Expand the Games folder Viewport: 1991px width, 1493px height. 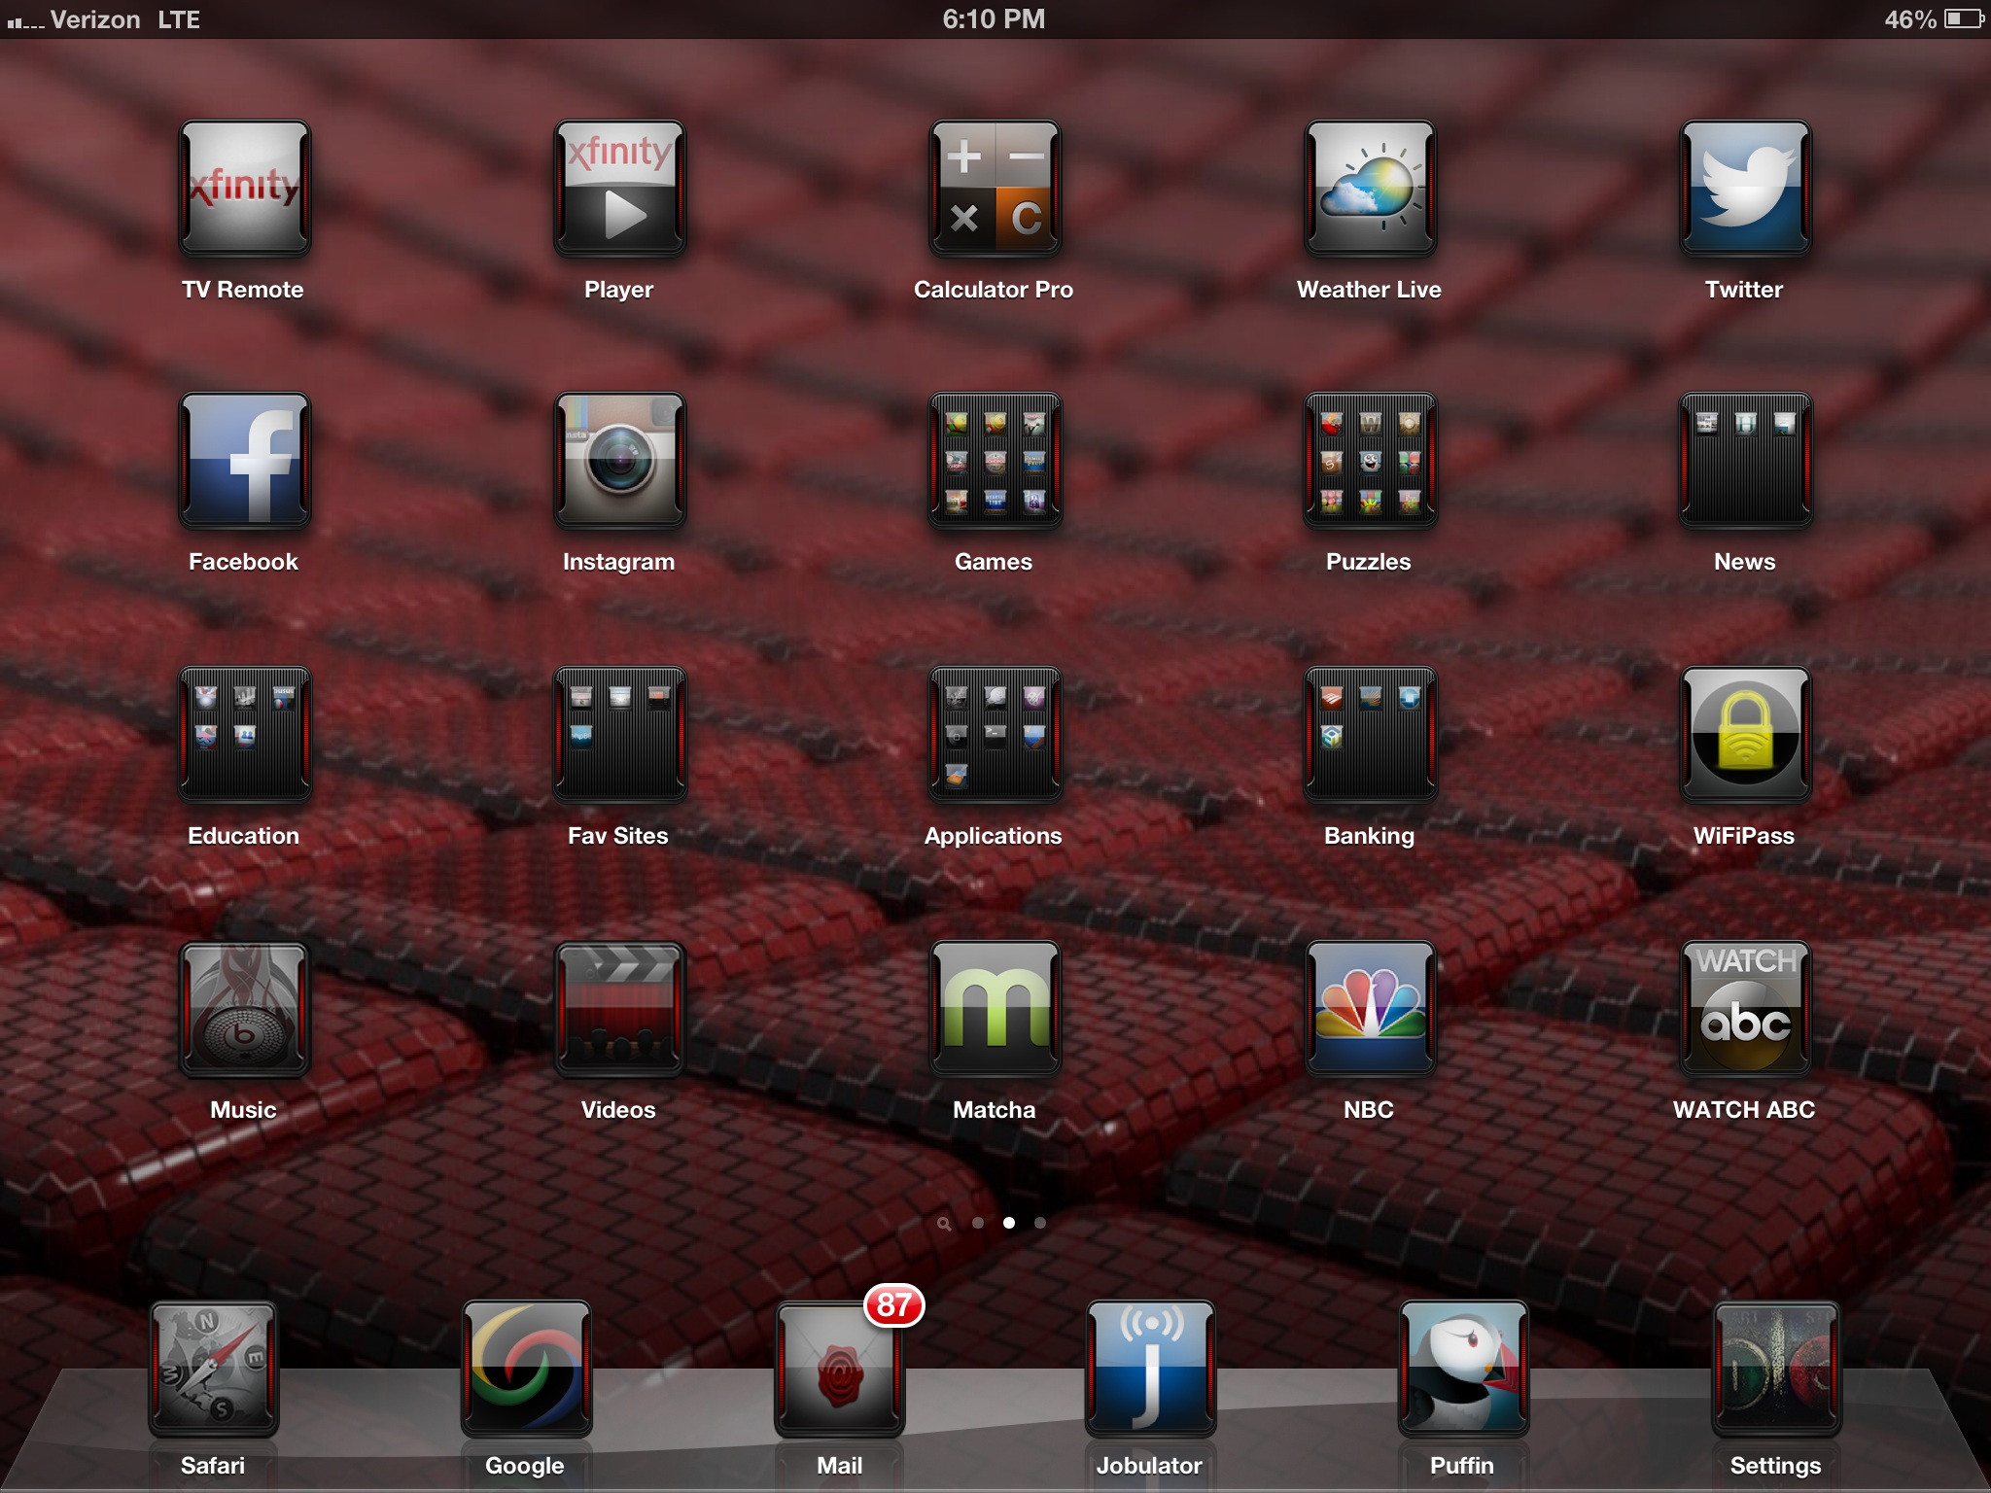point(994,460)
